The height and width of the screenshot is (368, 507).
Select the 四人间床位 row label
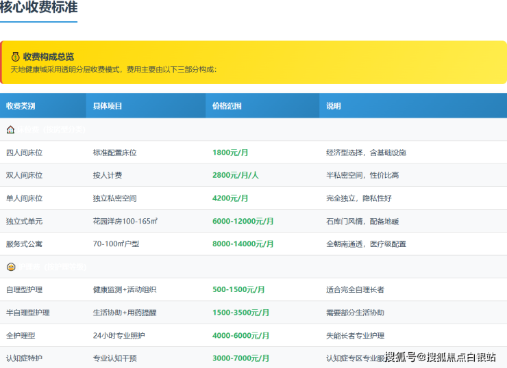(24, 153)
